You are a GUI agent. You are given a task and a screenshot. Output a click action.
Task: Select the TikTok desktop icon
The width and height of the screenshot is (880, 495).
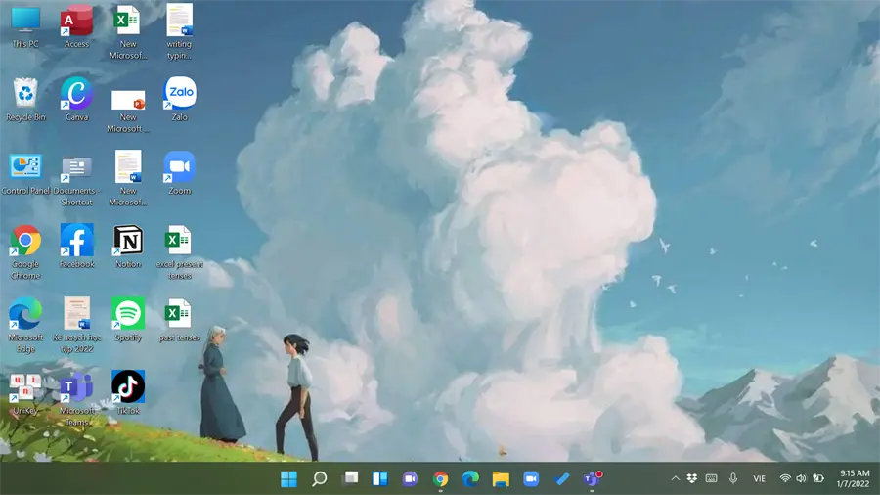coord(128,393)
